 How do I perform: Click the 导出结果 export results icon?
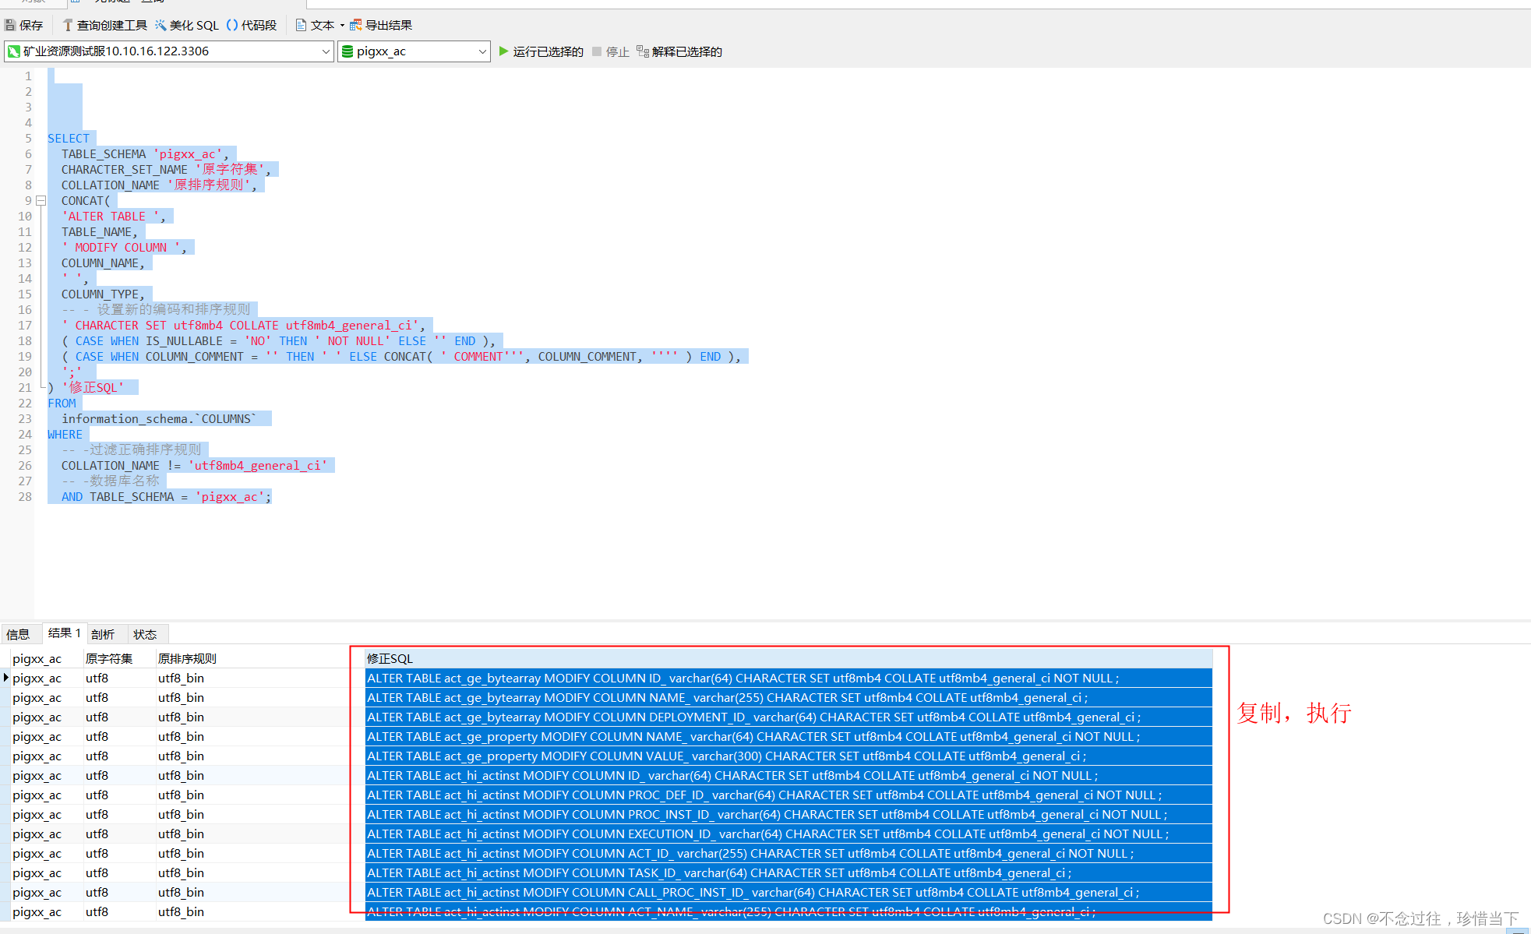(356, 26)
